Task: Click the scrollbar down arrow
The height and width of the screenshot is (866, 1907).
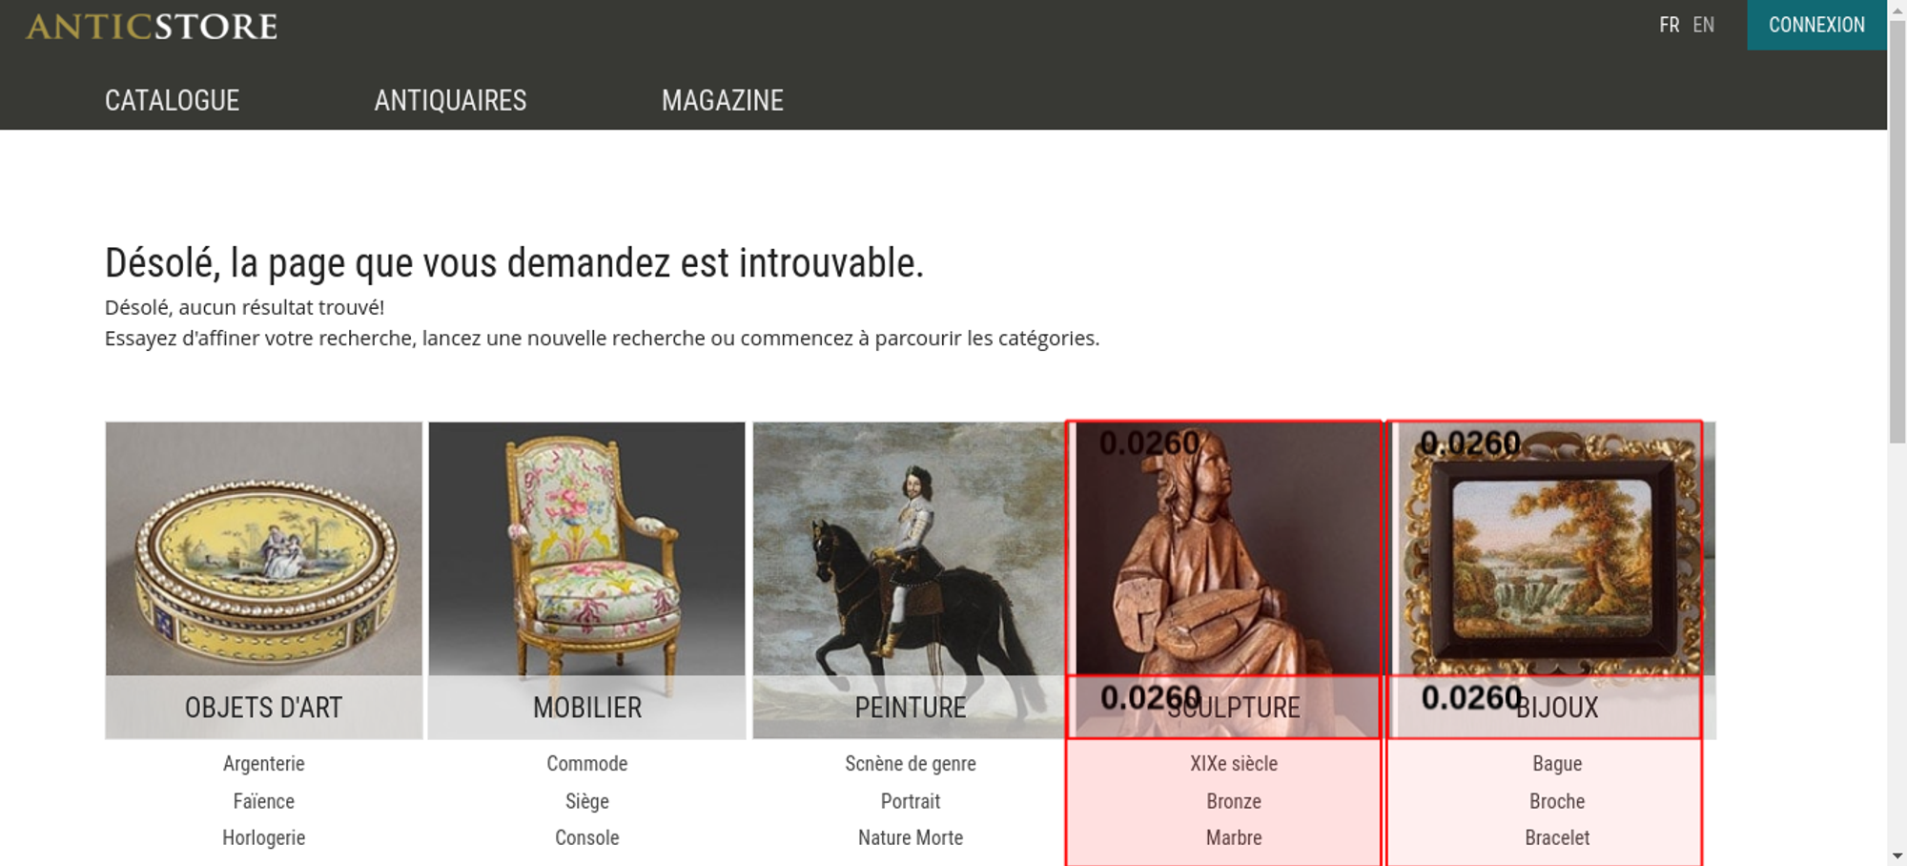Action: 1897,856
